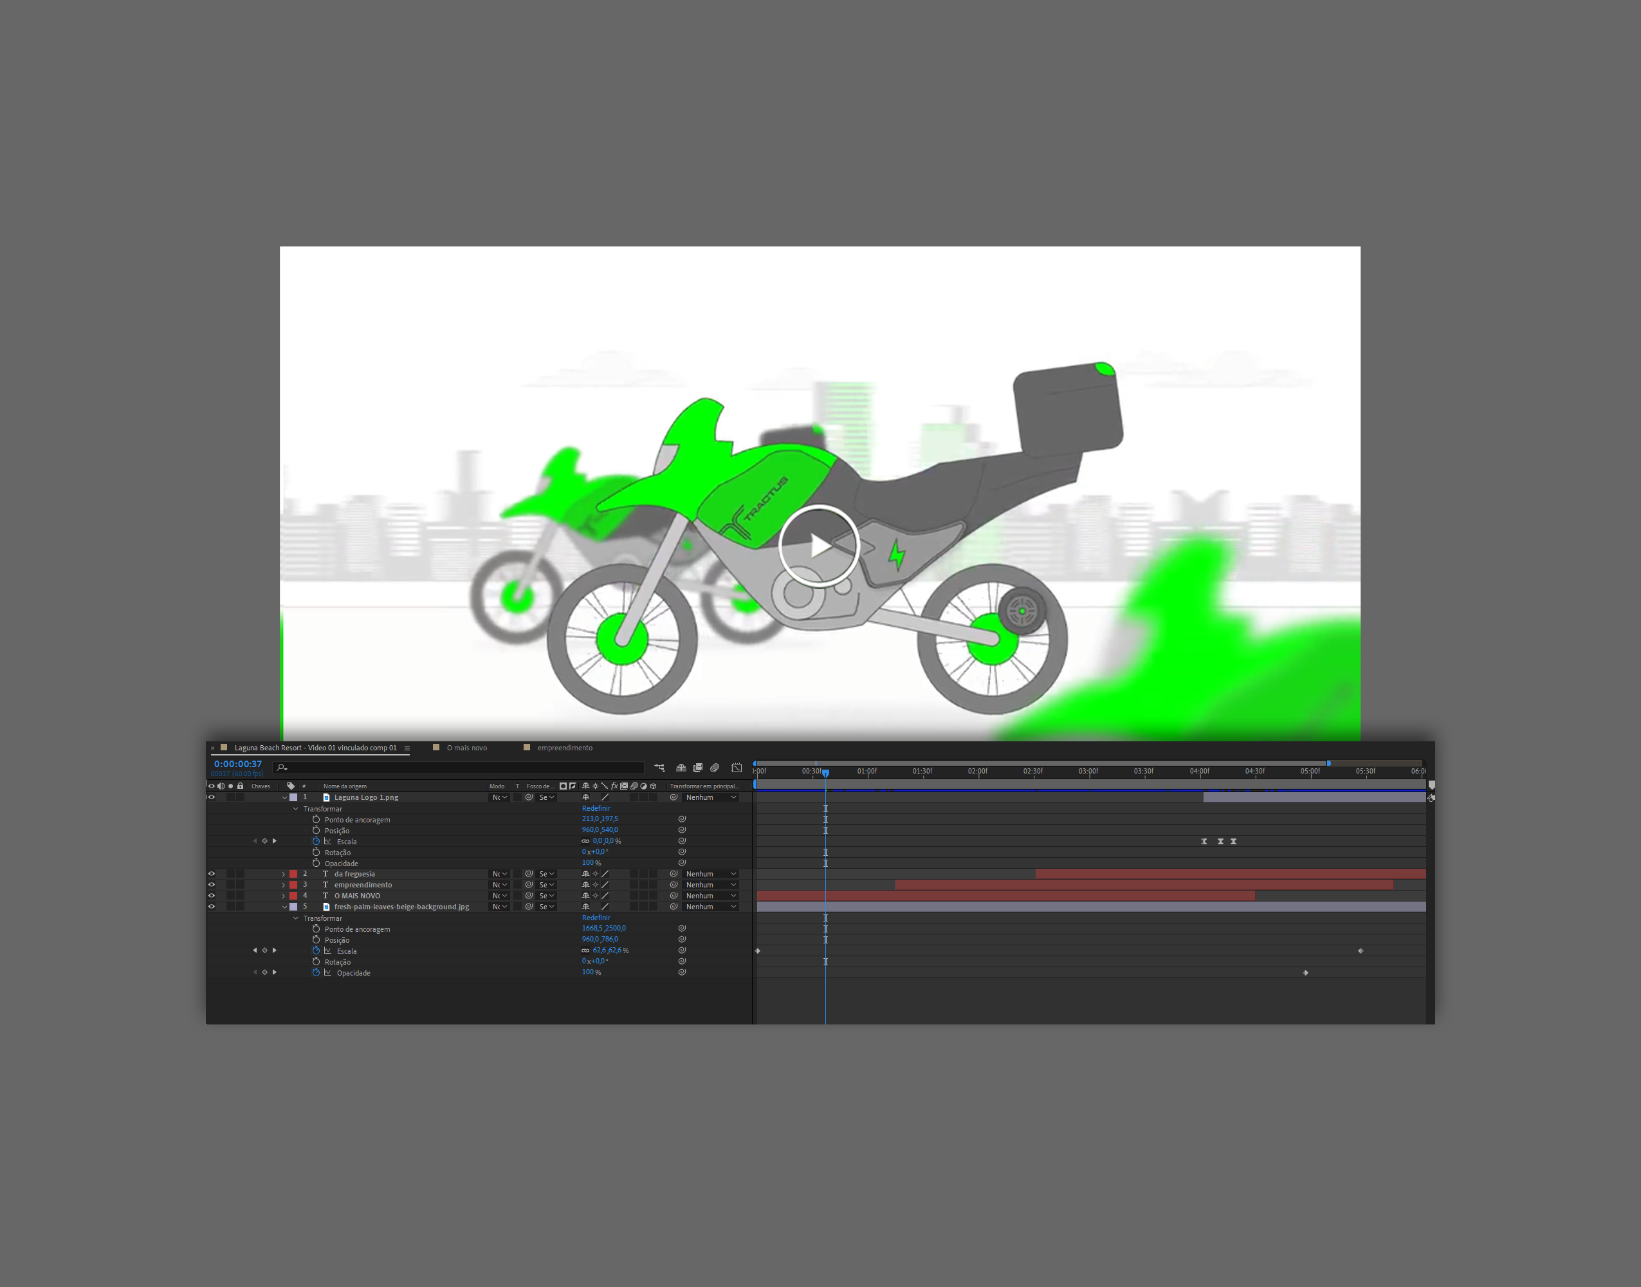
Task: Toggle visibility of 'O MAIS NOVO' layer
Action: coord(212,896)
